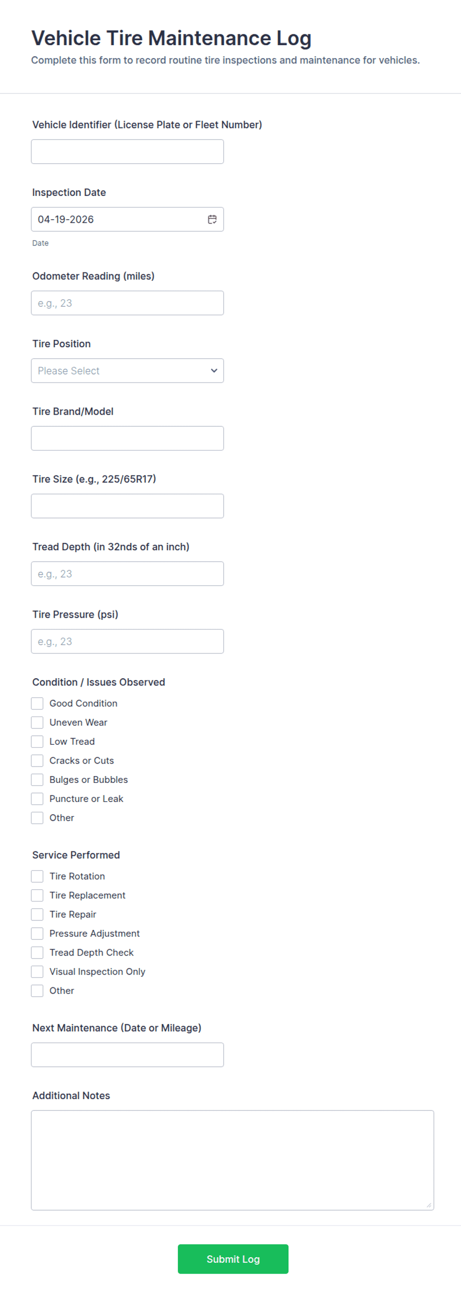The height and width of the screenshot is (1298, 461).
Task: Enable the Cracks or Cuts option
Action: pos(37,760)
